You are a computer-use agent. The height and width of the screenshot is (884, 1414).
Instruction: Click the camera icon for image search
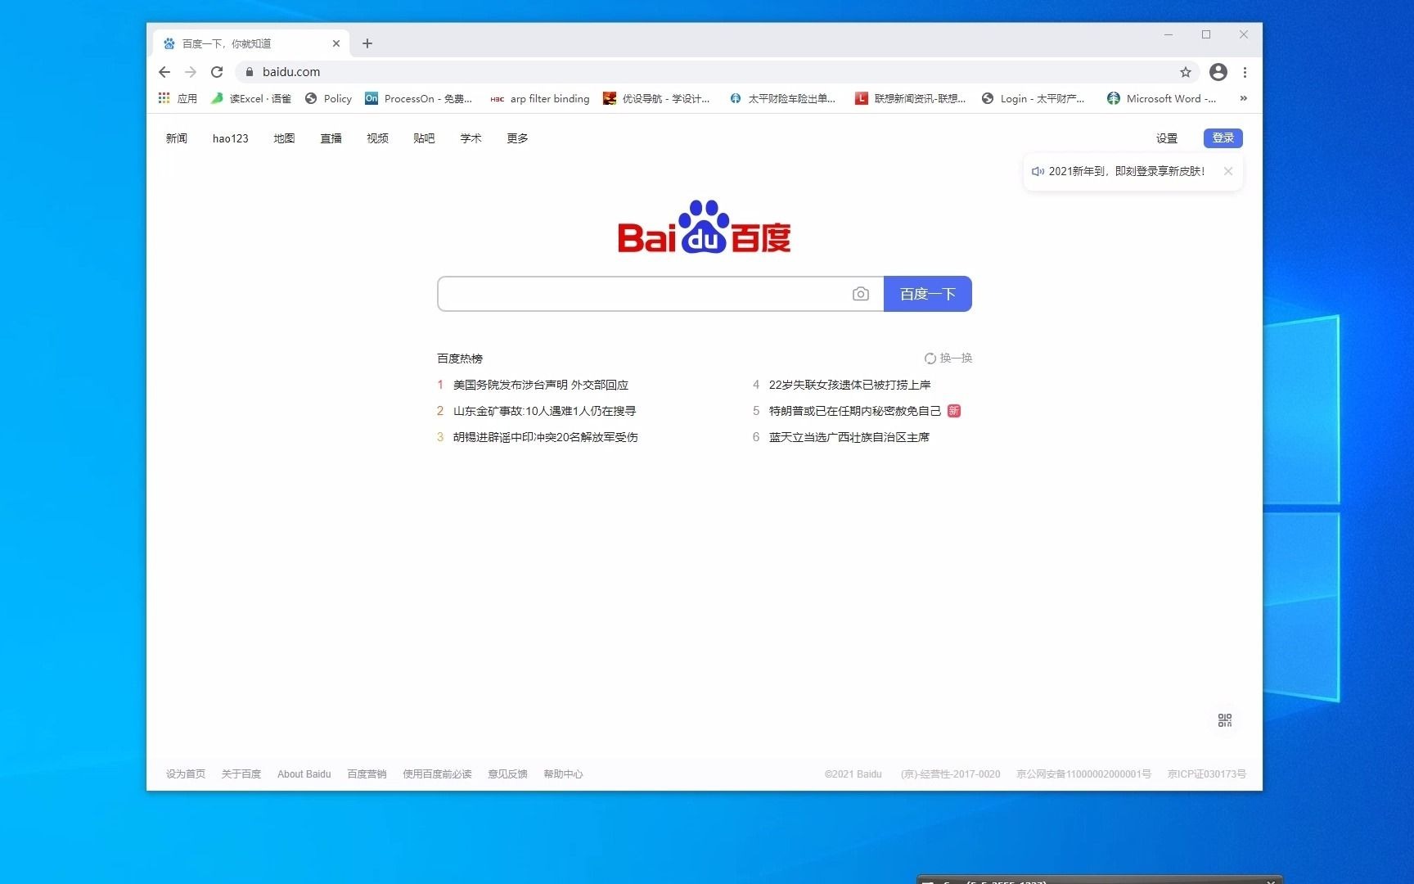pos(861,293)
